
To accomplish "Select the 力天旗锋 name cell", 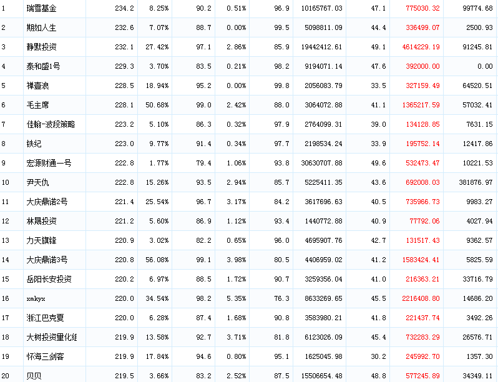I will pos(41,241).
